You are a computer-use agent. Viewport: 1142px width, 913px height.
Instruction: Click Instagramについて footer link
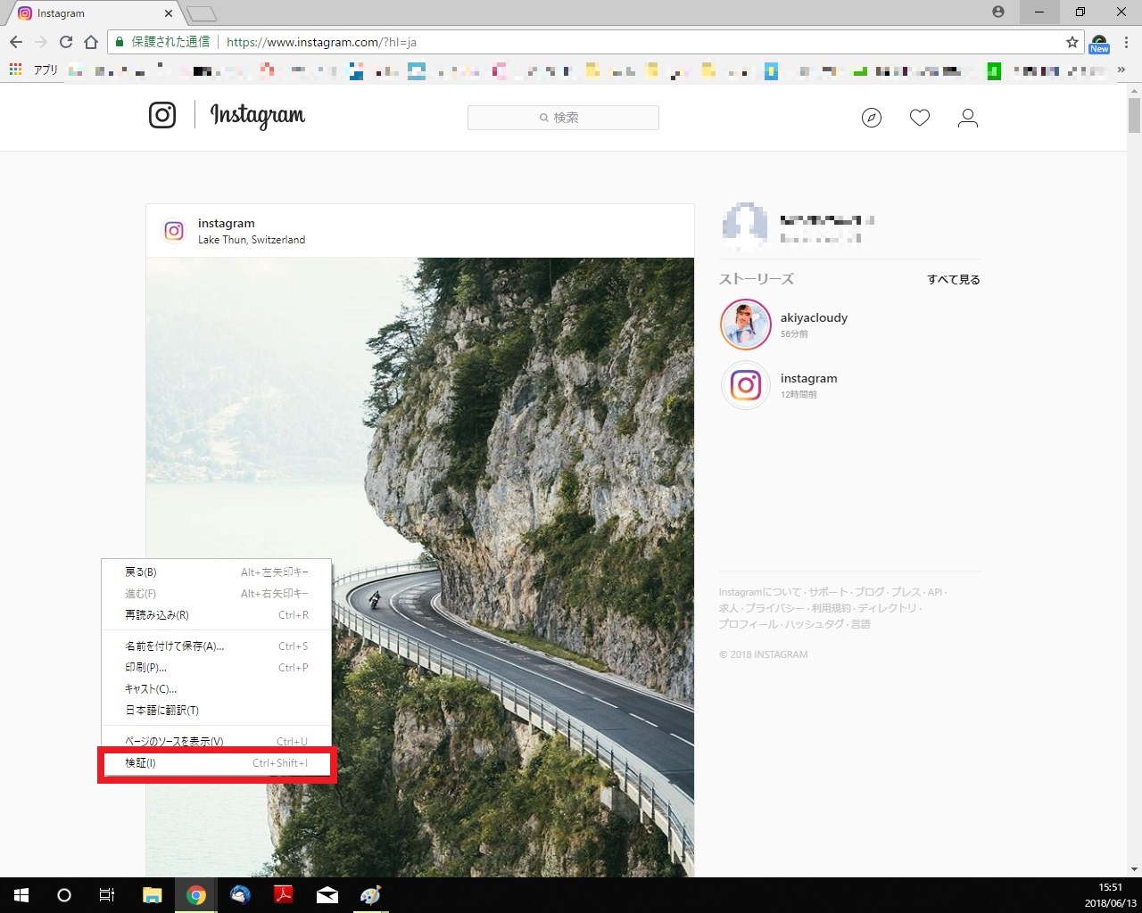click(x=760, y=592)
